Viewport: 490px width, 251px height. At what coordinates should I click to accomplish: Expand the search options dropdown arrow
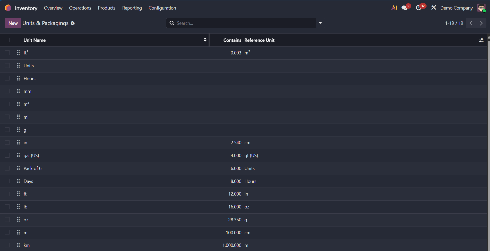320,23
